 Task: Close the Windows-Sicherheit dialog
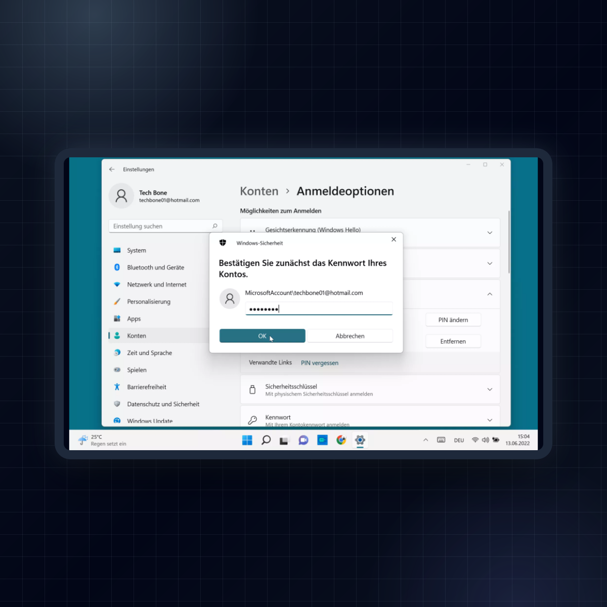(x=394, y=239)
